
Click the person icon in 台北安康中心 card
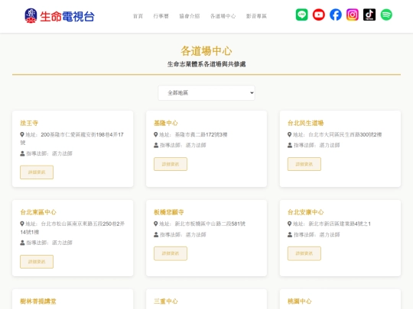tap(290, 234)
